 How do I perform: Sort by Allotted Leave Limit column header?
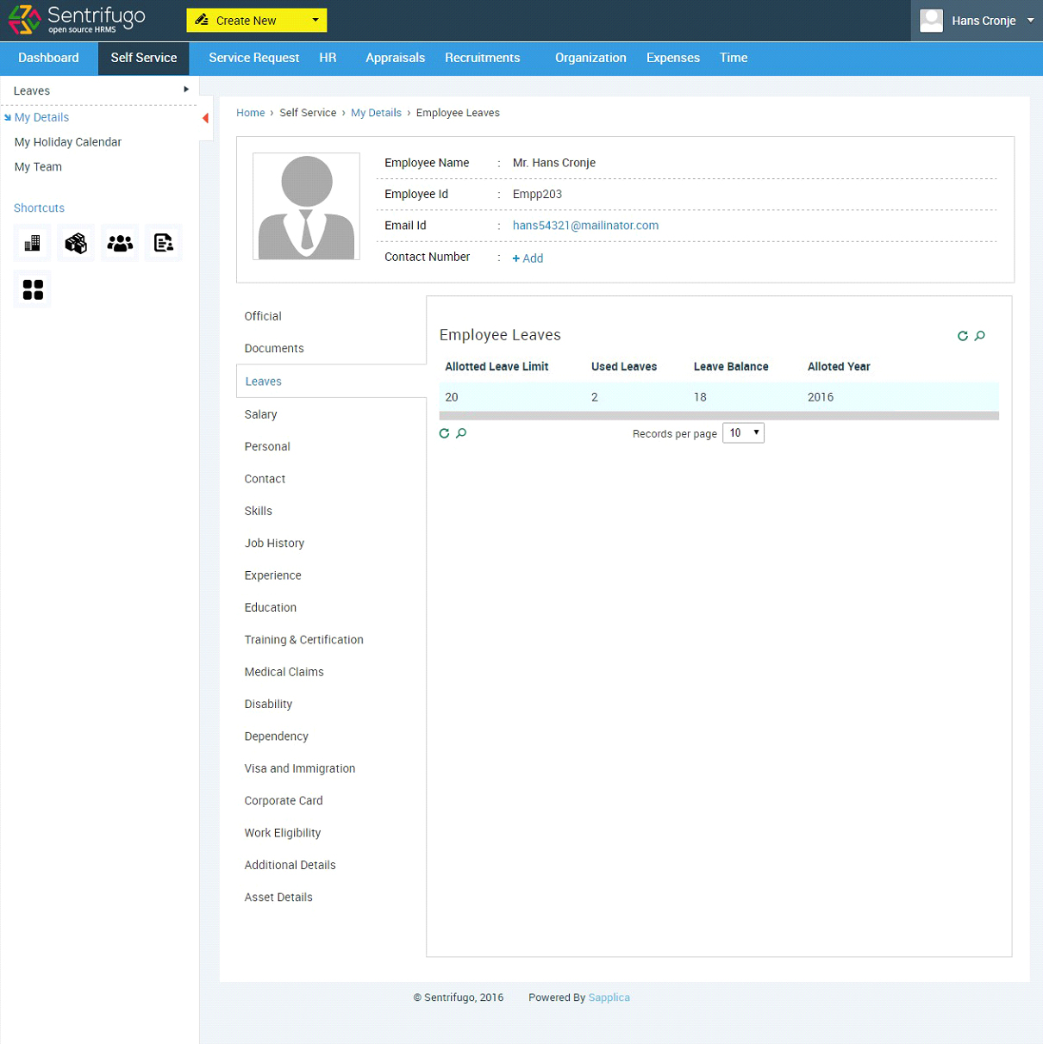pos(497,367)
